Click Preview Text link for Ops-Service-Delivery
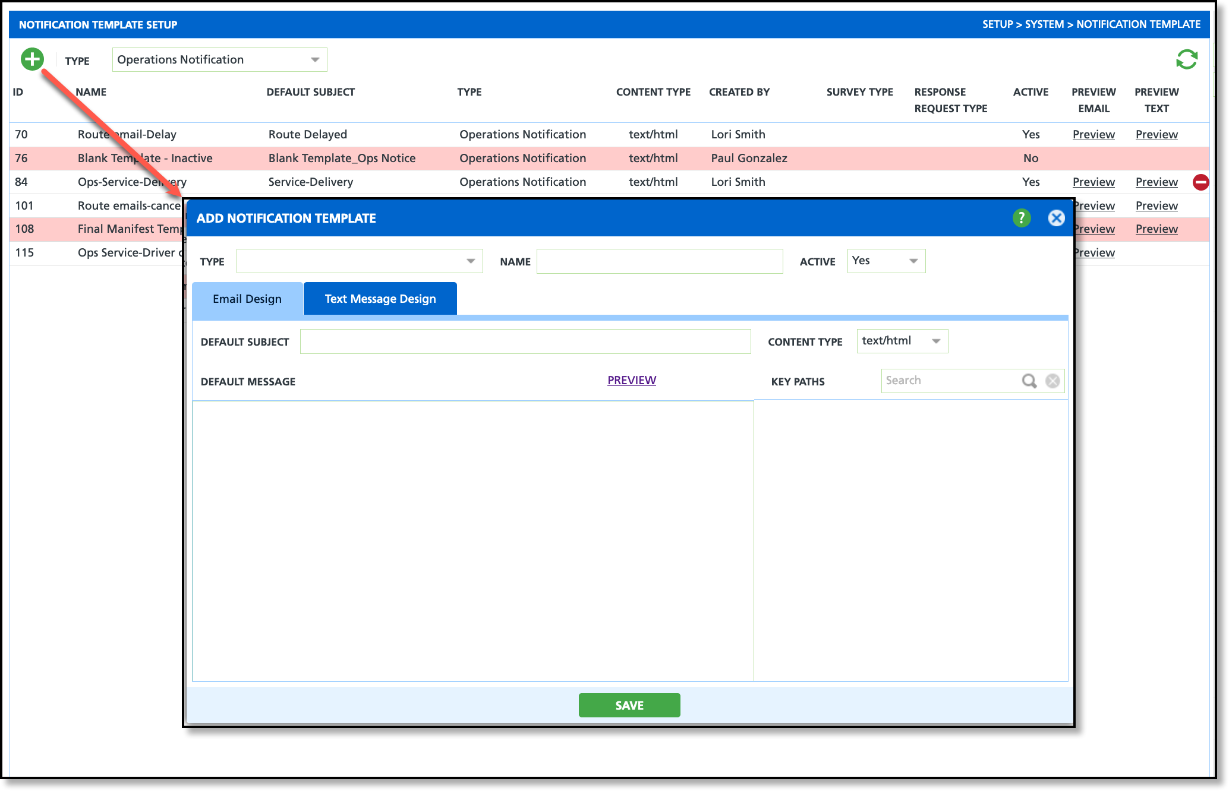1229x791 pixels. coord(1156,182)
